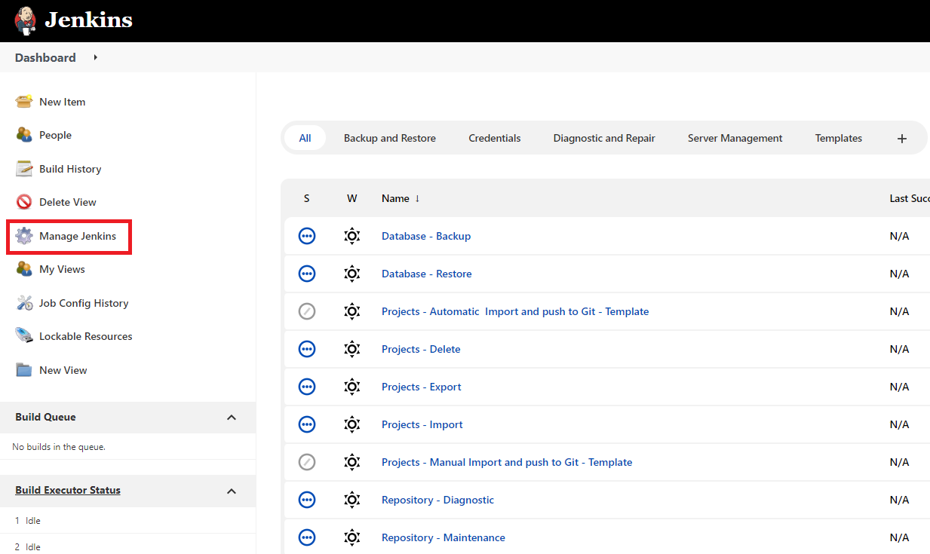Click the red Delete View icon
Viewport: 930px width, 554px height.
(24, 202)
